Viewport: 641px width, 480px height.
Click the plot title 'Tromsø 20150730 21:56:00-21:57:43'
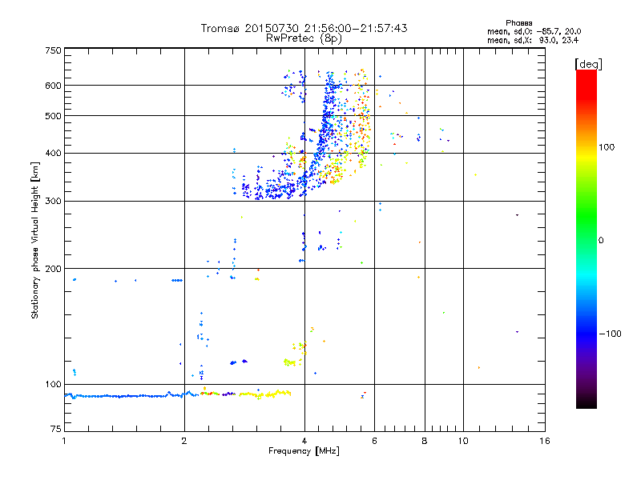pos(304,28)
